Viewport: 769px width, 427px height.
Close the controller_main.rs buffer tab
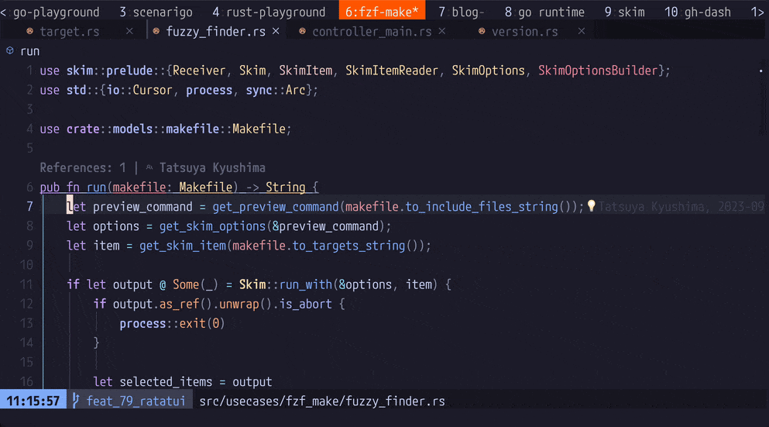[x=442, y=31]
